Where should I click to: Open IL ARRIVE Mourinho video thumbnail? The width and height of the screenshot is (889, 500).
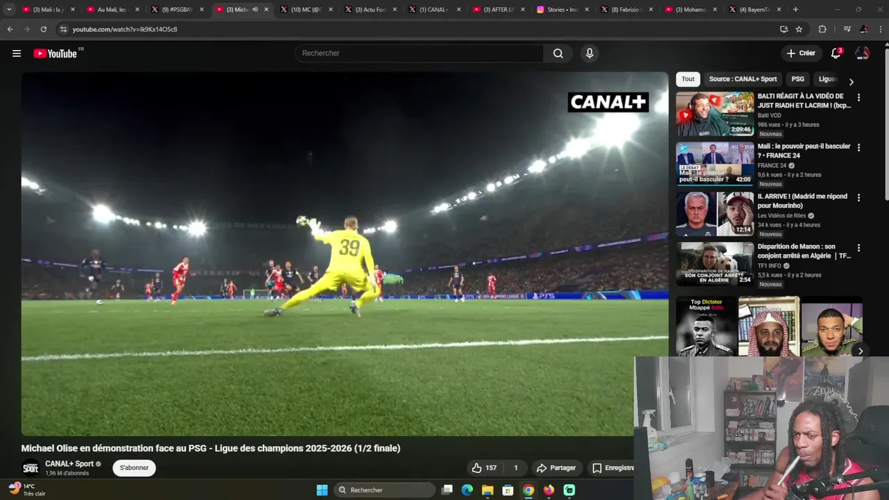point(715,214)
